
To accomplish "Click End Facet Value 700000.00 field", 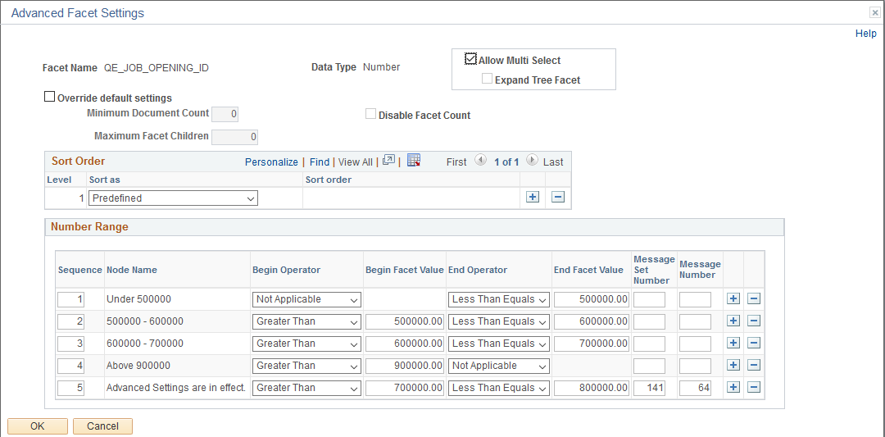I will pyautogui.click(x=592, y=344).
